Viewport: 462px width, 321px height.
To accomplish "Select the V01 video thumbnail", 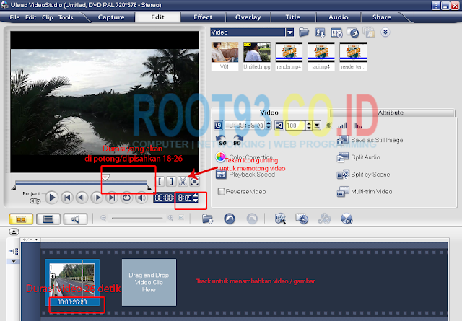I will pos(225,56).
